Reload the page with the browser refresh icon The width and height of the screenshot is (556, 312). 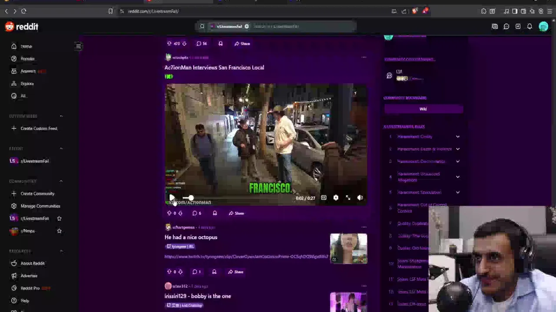(x=23, y=11)
